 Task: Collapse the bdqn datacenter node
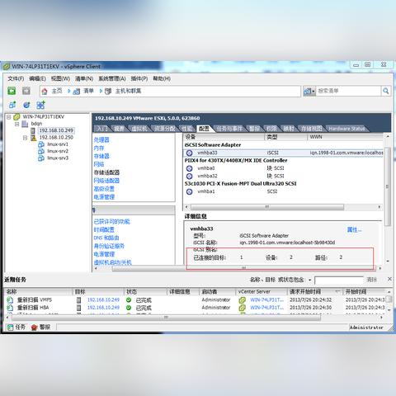(x=17, y=124)
